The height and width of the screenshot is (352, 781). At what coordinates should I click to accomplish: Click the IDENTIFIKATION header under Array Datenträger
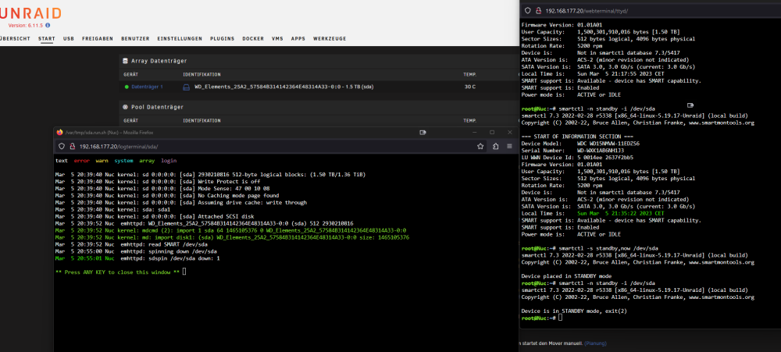tap(201, 75)
